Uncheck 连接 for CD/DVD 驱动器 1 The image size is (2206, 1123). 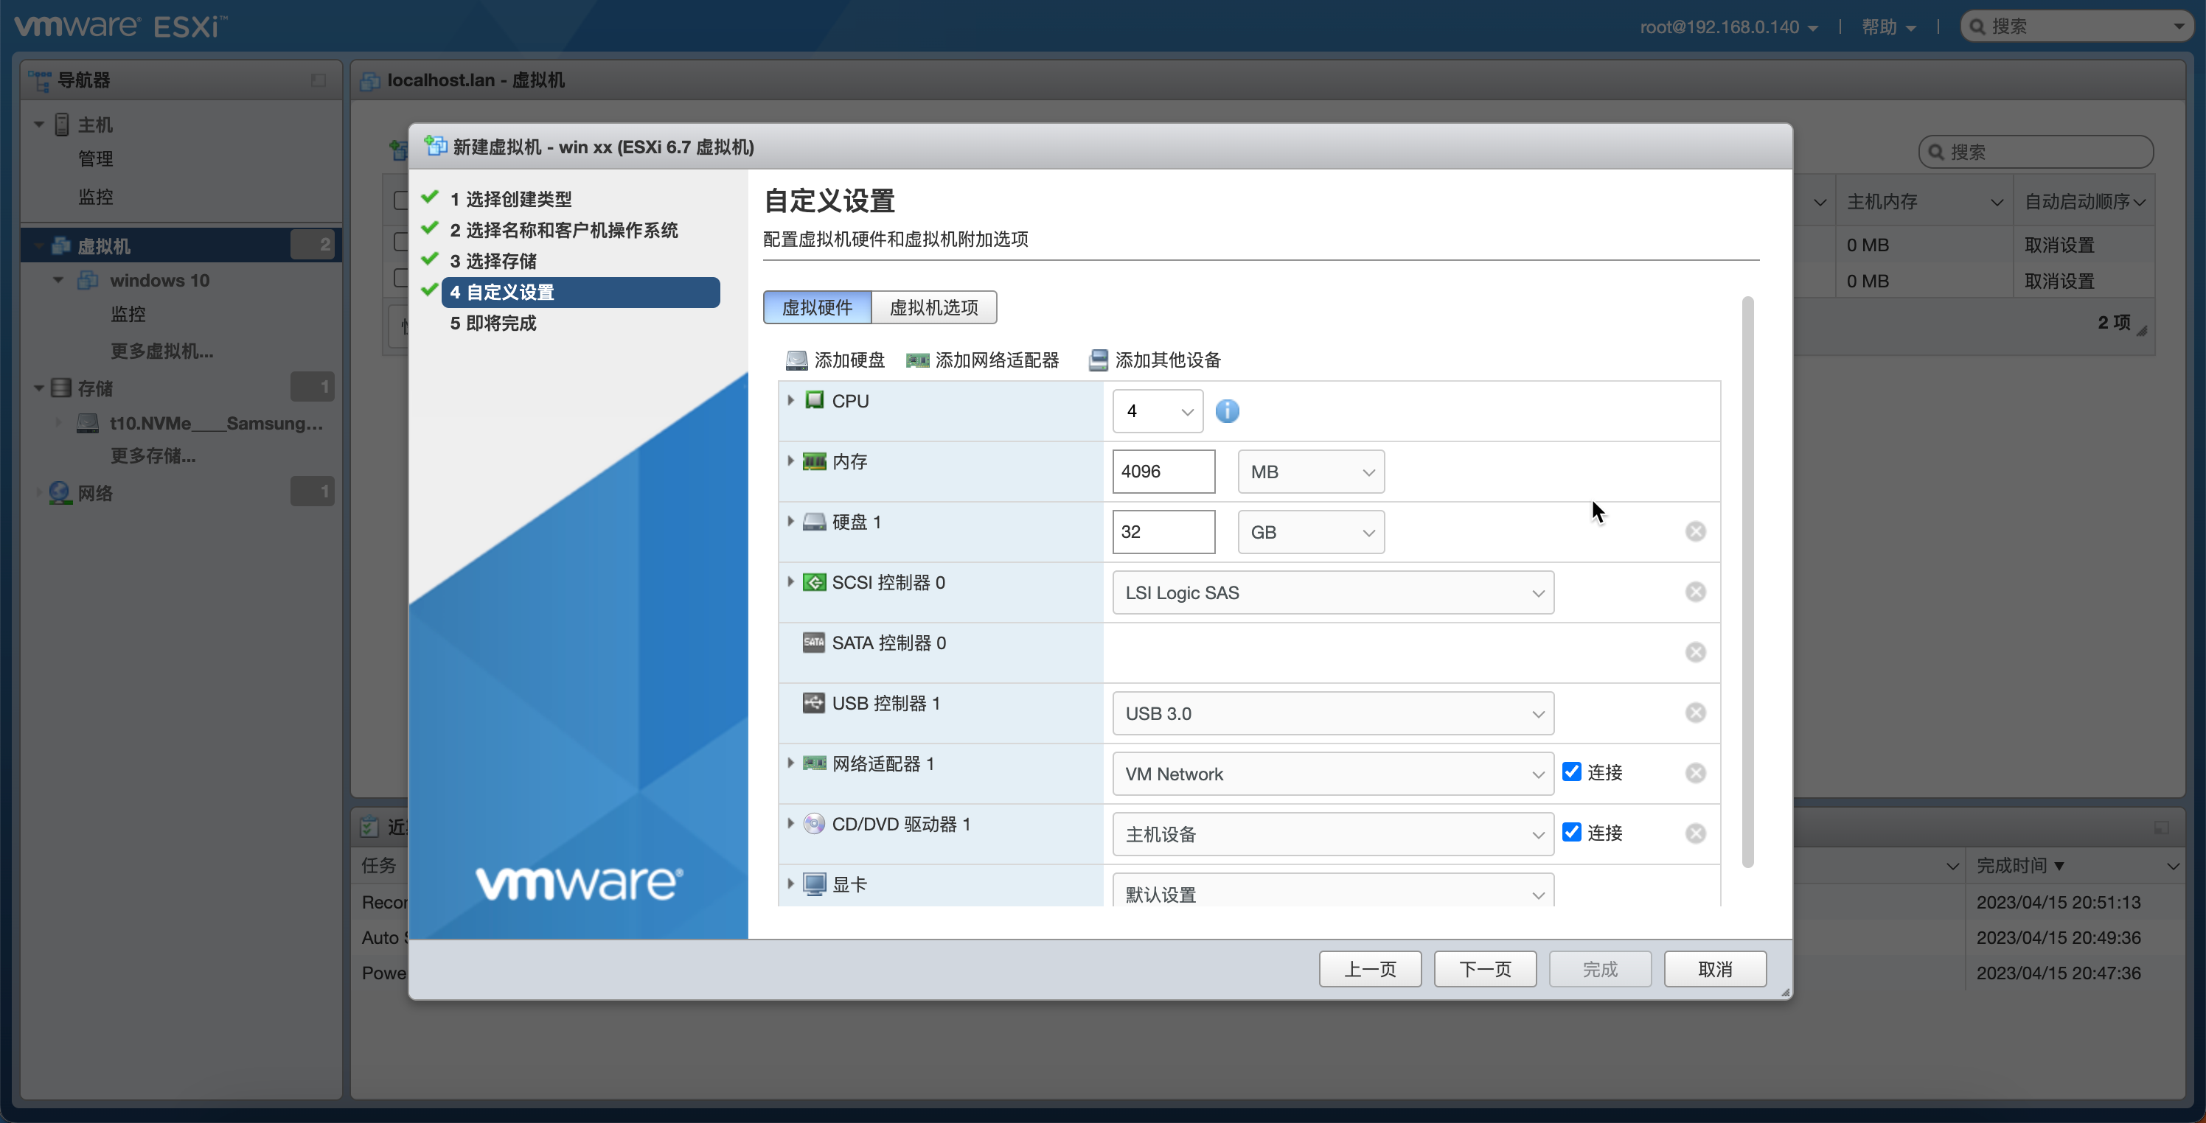point(1571,832)
